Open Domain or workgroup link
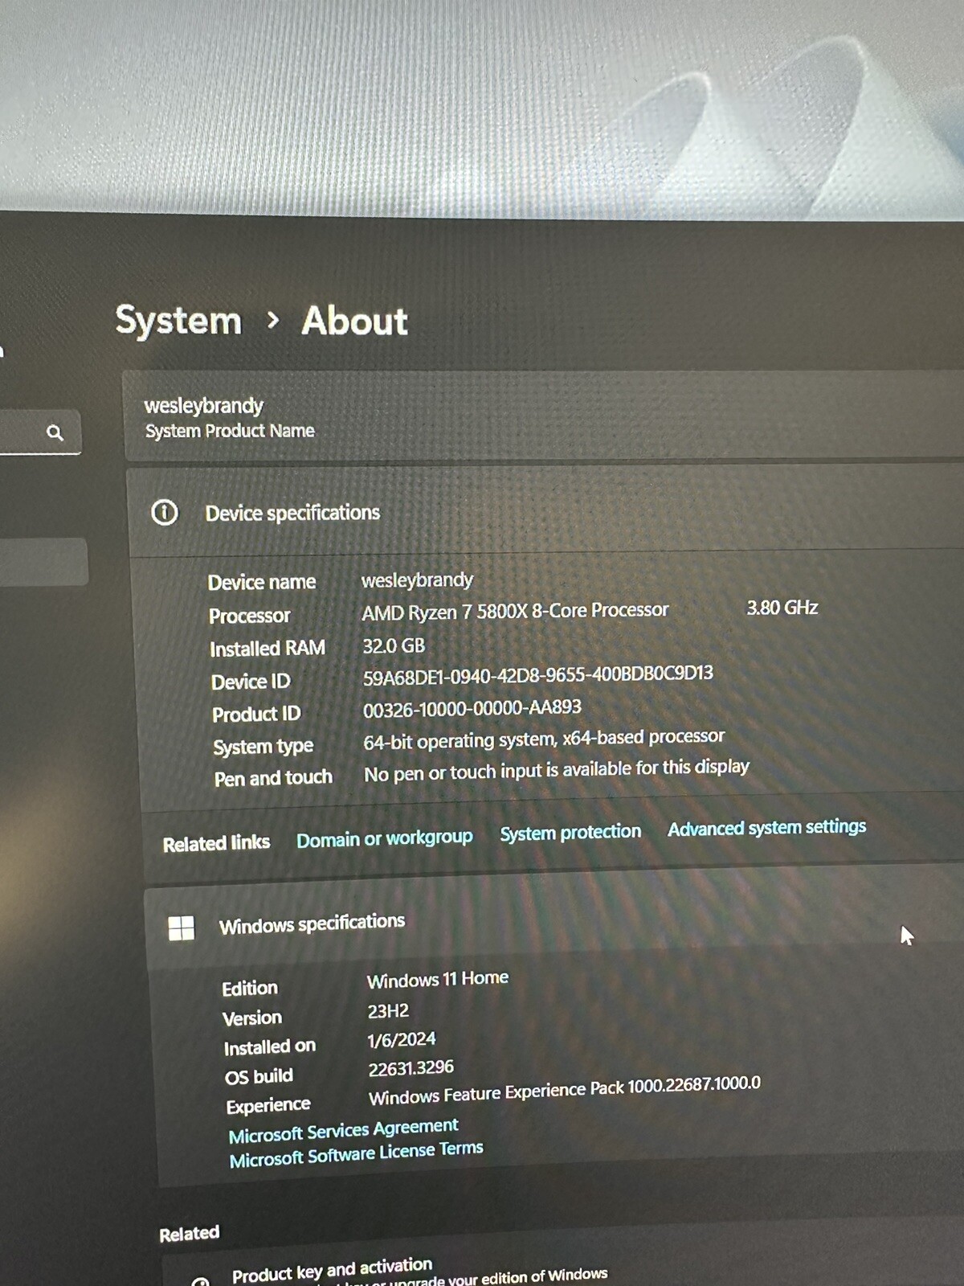 [385, 838]
